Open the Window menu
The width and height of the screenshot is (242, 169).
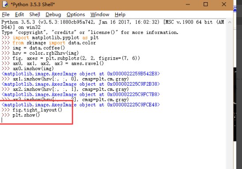[x=100, y=15]
